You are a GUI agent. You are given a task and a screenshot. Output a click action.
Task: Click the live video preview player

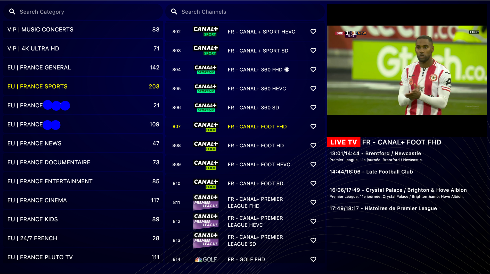click(406, 70)
